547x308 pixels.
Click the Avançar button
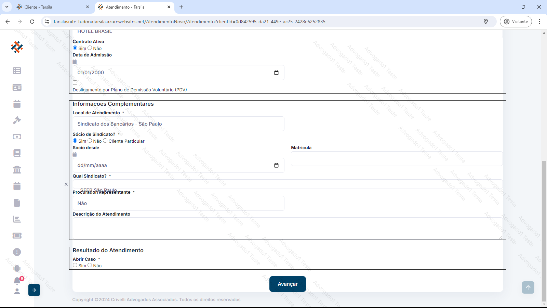(x=288, y=284)
